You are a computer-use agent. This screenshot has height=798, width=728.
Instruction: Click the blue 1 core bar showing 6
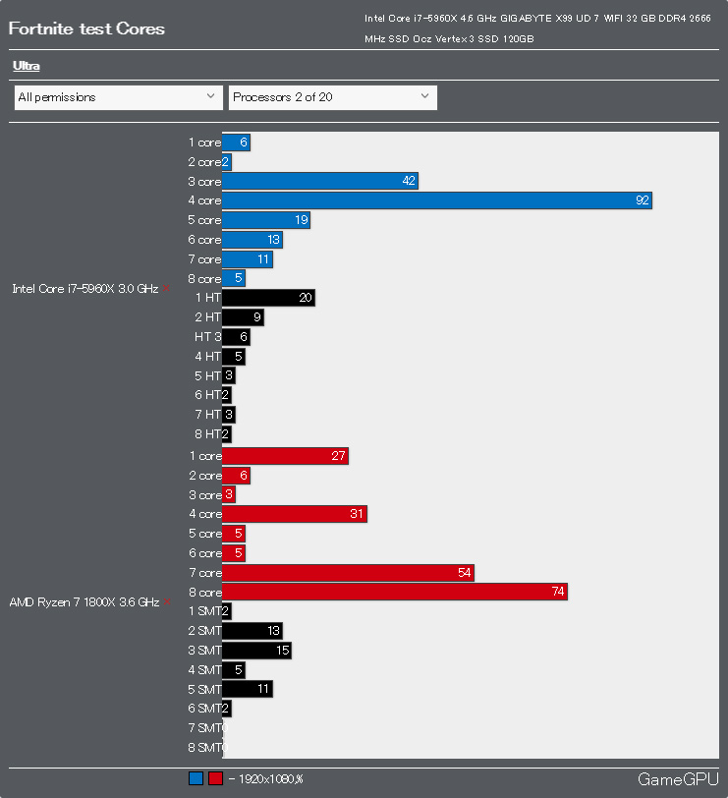(x=236, y=142)
